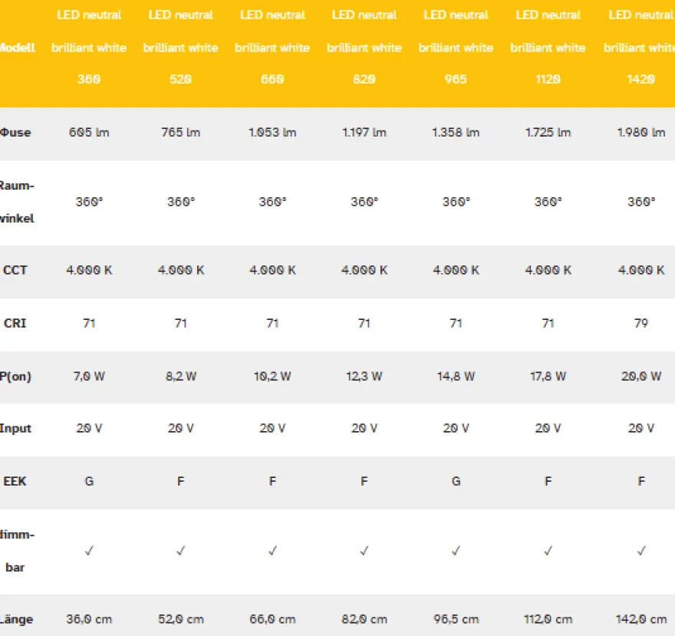Click the EEK row label
The width and height of the screenshot is (675, 636).
coord(15,482)
